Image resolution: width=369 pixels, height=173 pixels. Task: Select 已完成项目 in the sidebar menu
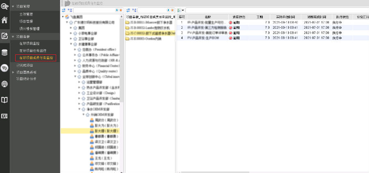pyautogui.click(x=25, y=65)
